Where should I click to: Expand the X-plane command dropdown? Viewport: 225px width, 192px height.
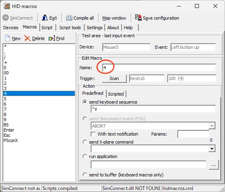[x=212, y=149]
